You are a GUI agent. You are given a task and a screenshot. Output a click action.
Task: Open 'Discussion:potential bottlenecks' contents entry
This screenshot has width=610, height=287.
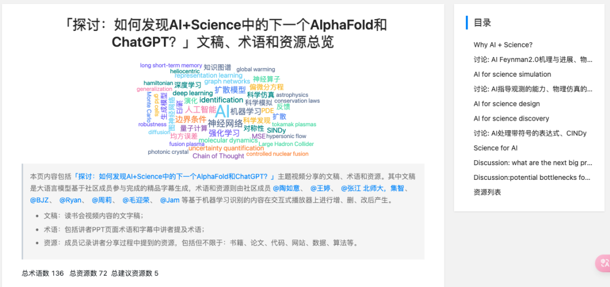[x=532, y=178]
